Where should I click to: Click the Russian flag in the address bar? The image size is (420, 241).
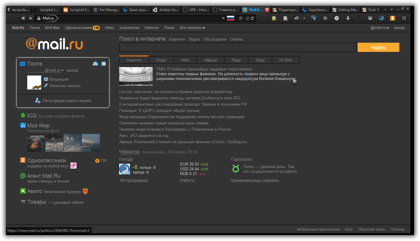230,18
